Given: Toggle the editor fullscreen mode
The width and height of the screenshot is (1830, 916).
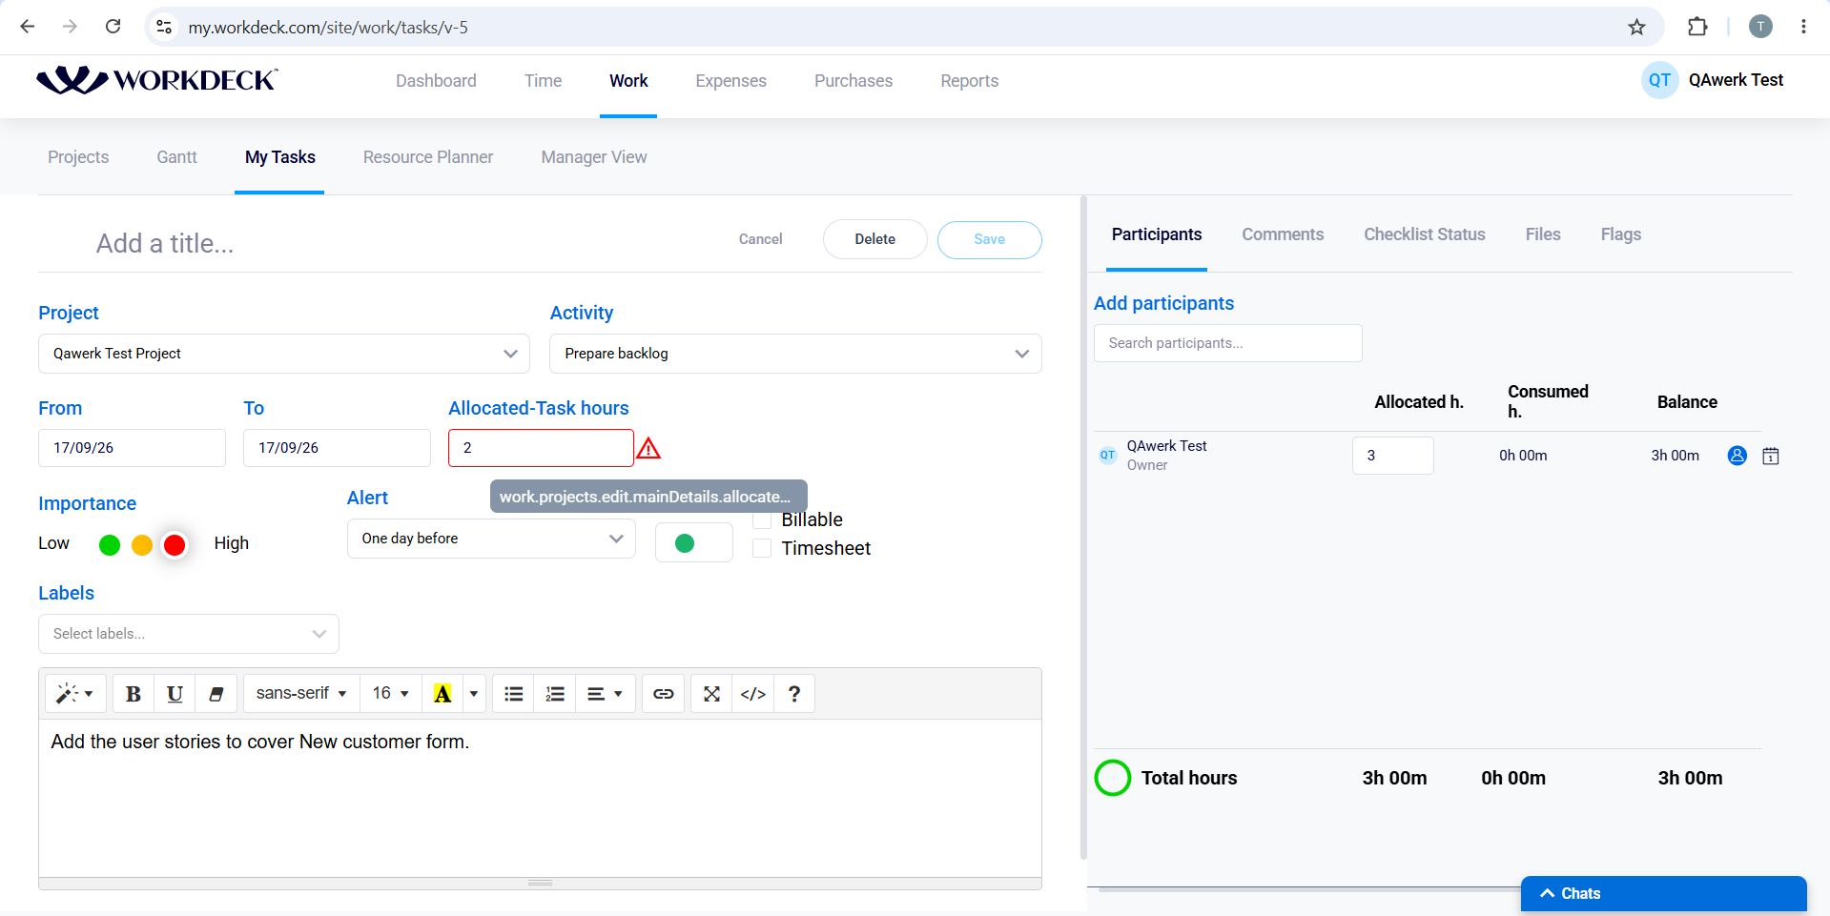Looking at the screenshot, I should tap(711, 694).
